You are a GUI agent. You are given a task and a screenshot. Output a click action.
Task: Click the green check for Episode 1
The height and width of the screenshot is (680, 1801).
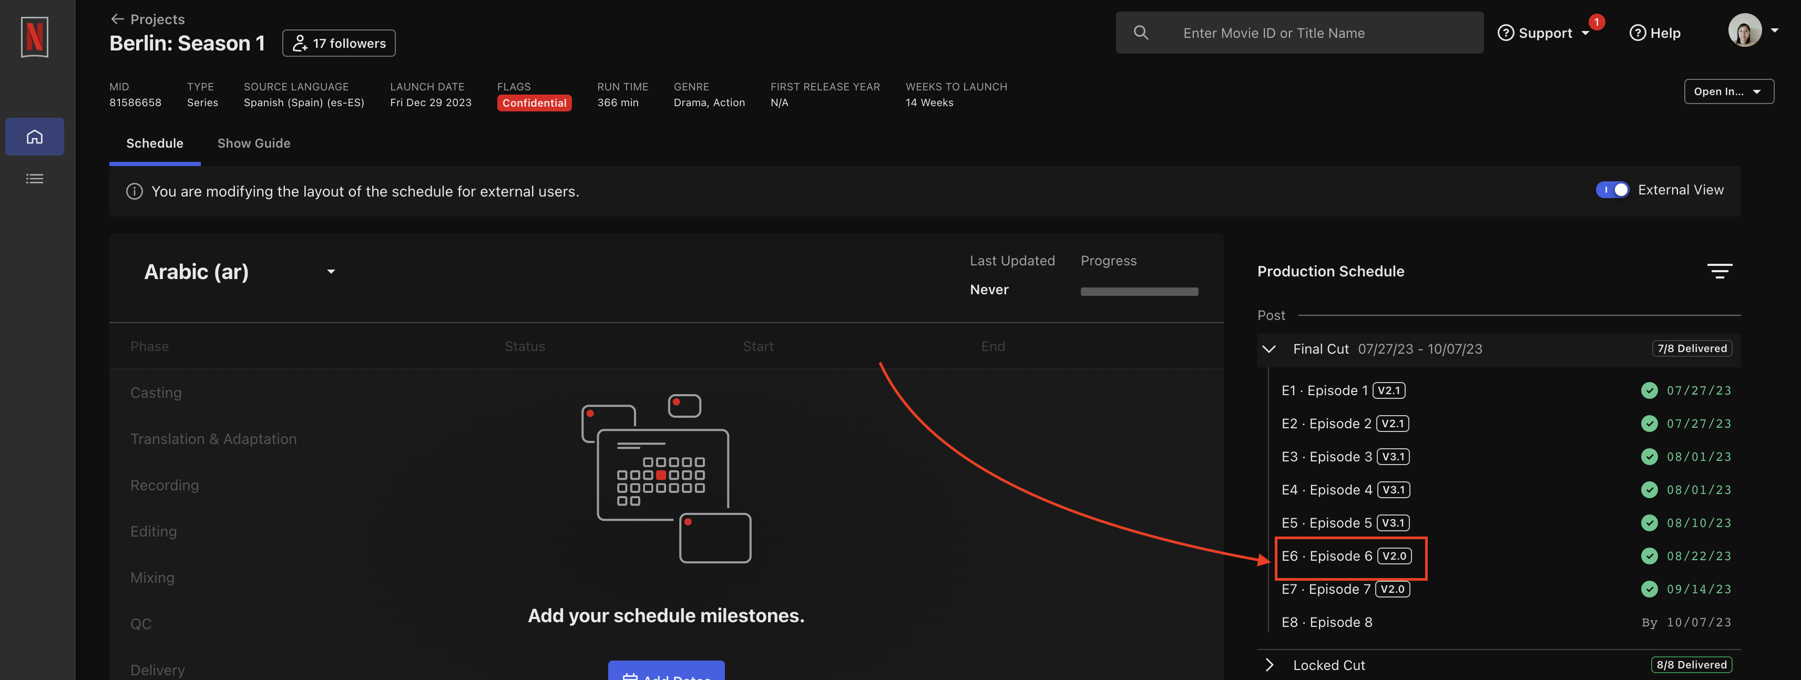1649,390
